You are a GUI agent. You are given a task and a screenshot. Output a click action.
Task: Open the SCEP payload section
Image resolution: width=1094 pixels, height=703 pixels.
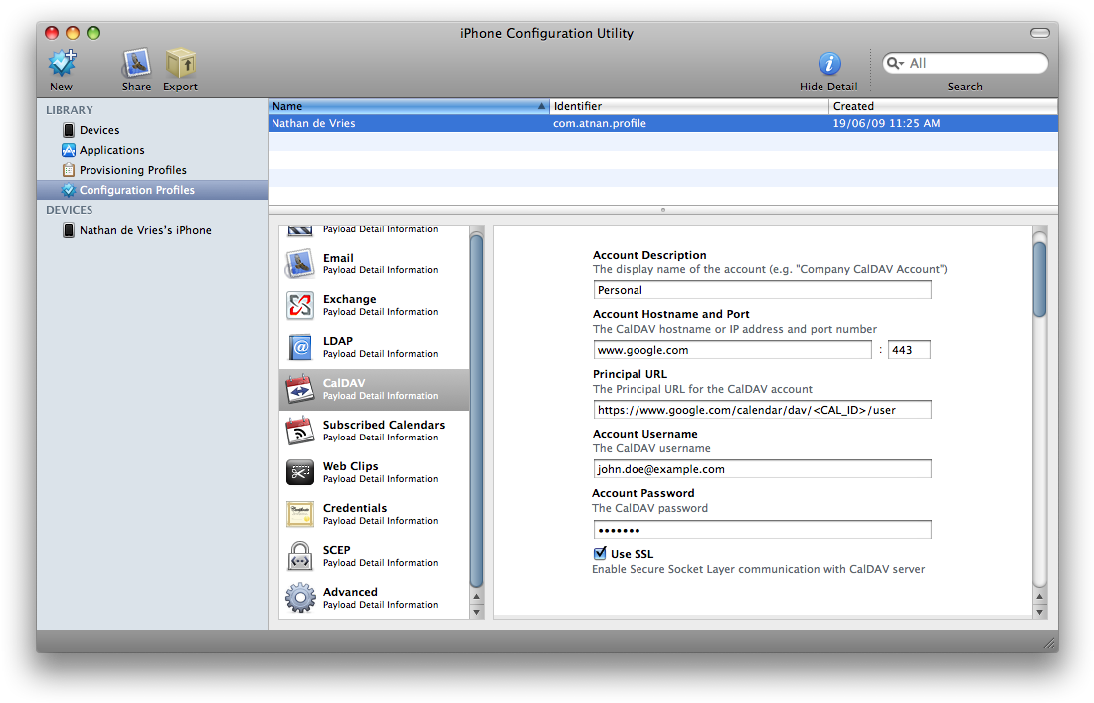click(x=375, y=557)
